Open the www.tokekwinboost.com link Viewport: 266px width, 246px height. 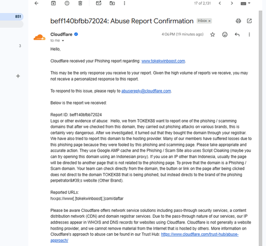pos(163,61)
